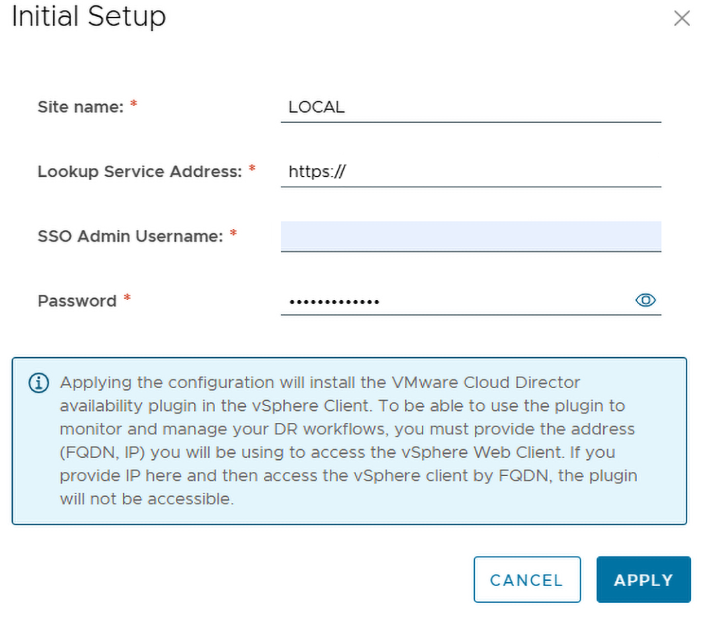Image resolution: width=708 pixels, height=617 pixels.
Task: Click the 'SSO Admin Username:' label
Action: pos(130,236)
